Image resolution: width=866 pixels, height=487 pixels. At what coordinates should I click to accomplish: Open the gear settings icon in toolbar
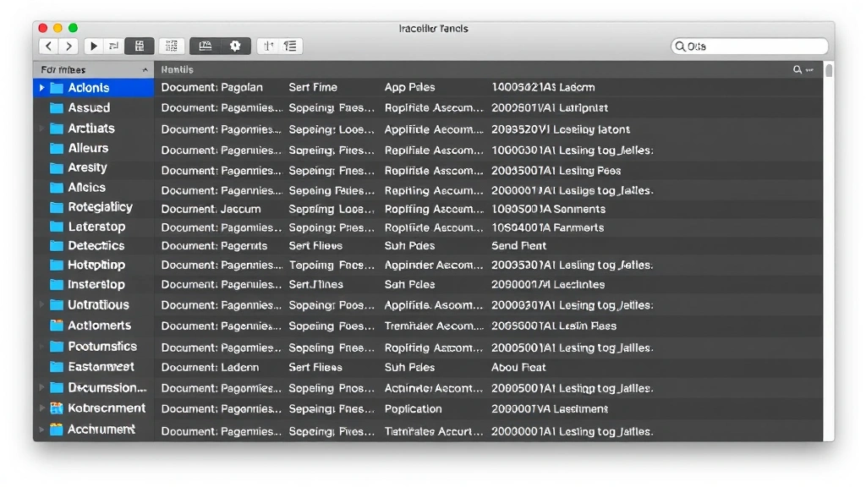tap(235, 47)
